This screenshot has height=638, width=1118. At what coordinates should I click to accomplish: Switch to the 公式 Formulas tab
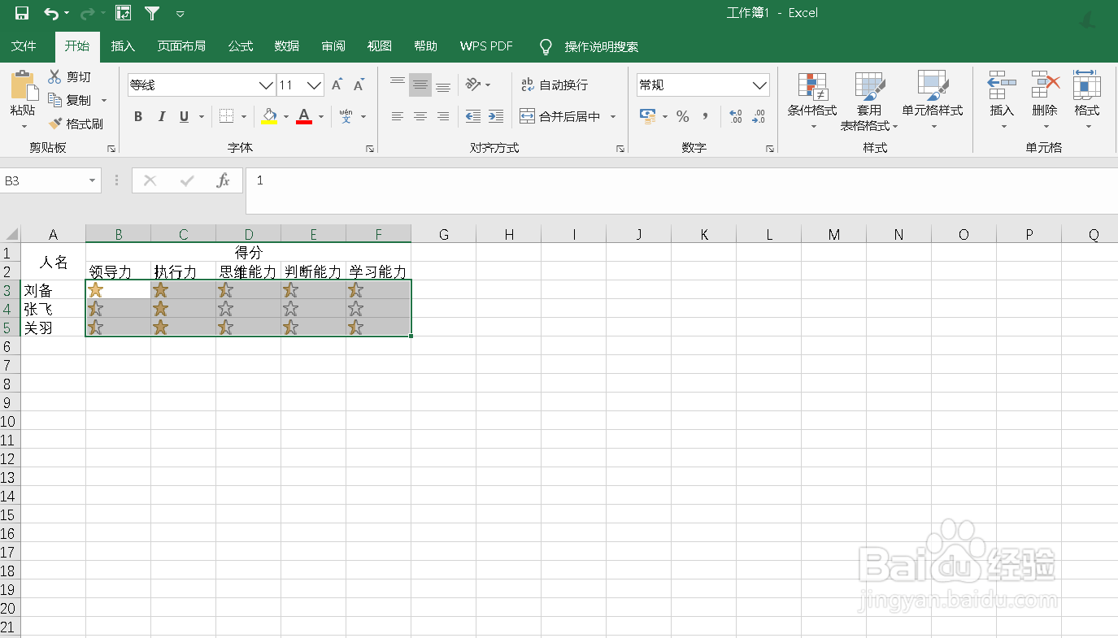click(x=241, y=46)
